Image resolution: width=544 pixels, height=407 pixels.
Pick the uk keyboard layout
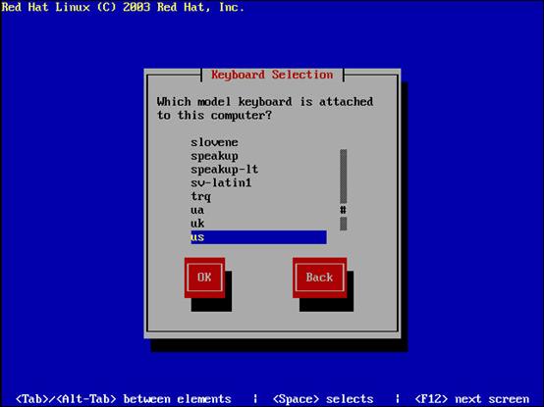coord(258,224)
